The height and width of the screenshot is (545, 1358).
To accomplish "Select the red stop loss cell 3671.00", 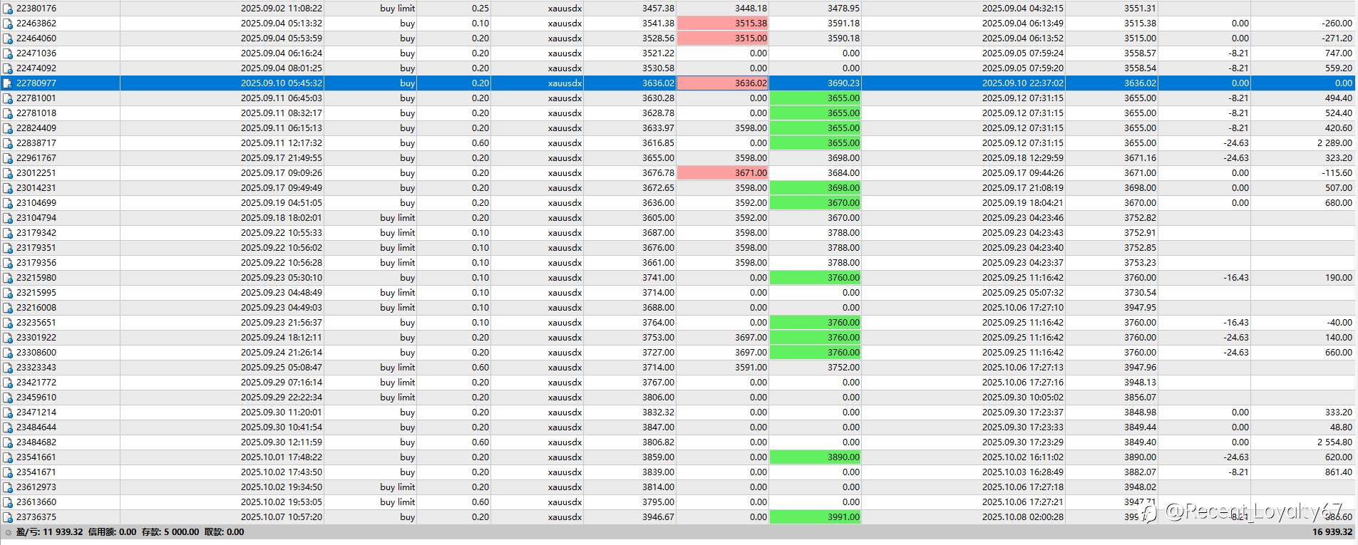I will [x=722, y=173].
